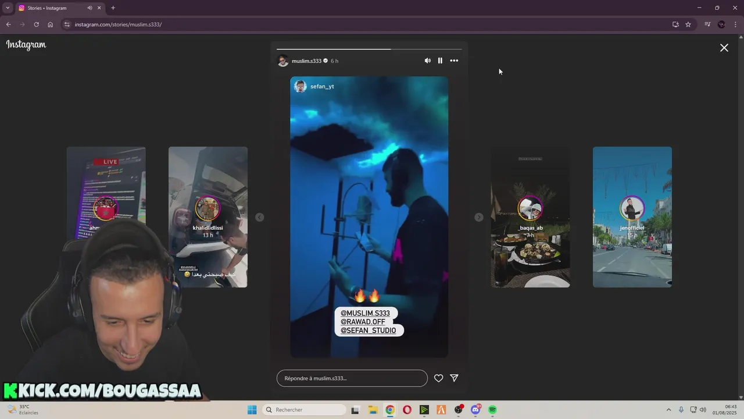
Task: Open the orange app icon in taskbar
Action: [x=441, y=410]
